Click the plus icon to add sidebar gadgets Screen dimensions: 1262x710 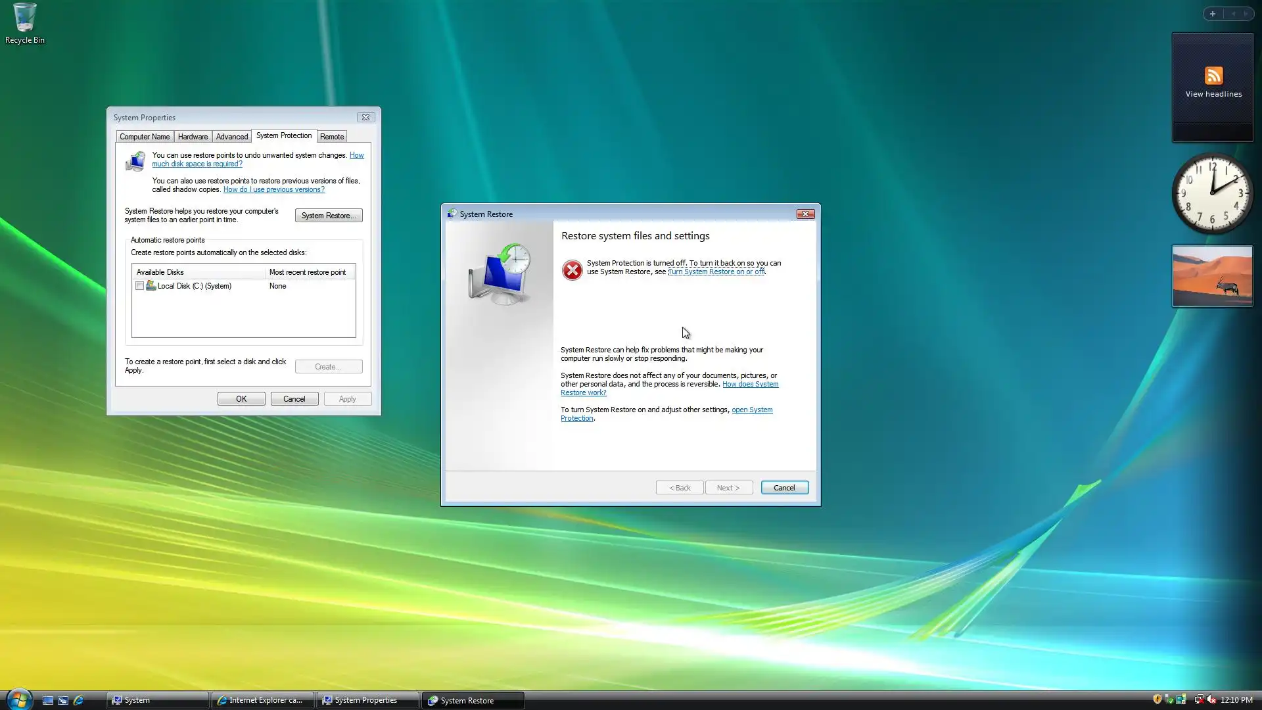(1213, 14)
